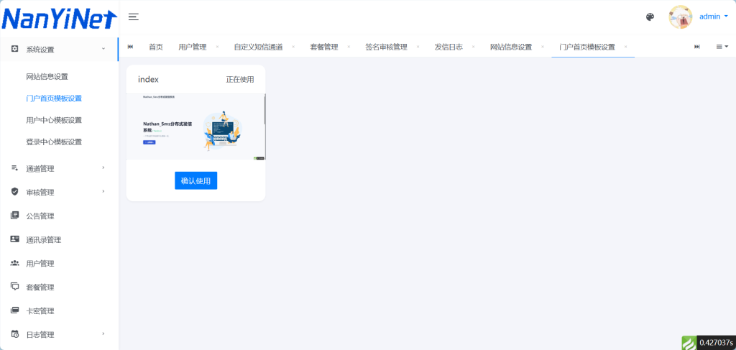Select the 门户首页模板设置 tab
Screen dimensions: 736x350
[x=587, y=47]
